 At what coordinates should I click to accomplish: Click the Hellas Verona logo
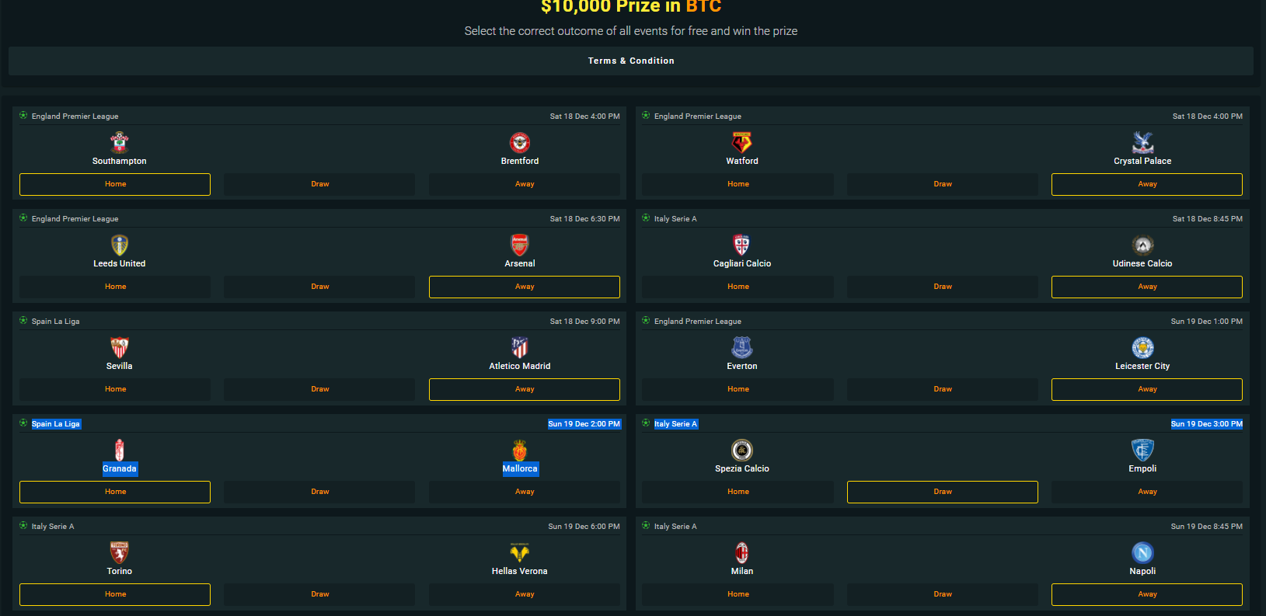pos(519,552)
